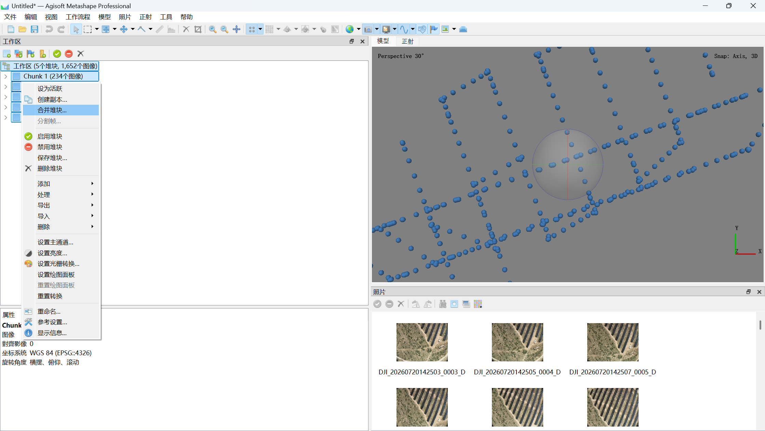Click the Save project toolbar icon
The width and height of the screenshot is (765, 431).
click(x=35, y=29)
